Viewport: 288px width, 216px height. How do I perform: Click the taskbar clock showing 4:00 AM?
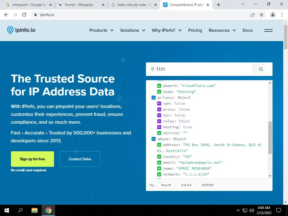pos(264,210)
